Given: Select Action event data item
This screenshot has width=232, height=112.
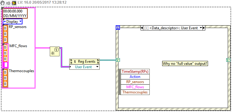Looking at the screenshot, I should (135, 77).
